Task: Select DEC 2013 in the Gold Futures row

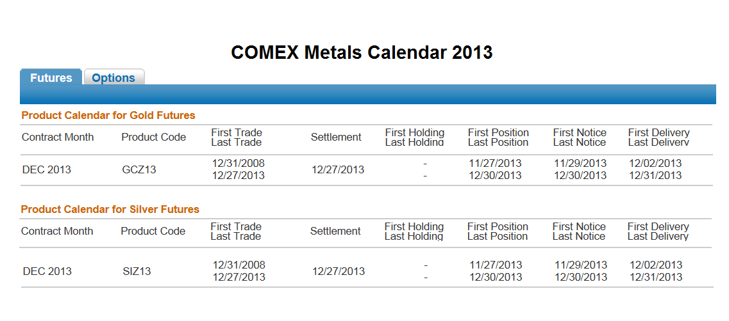Action: click(x=47, y=169)
